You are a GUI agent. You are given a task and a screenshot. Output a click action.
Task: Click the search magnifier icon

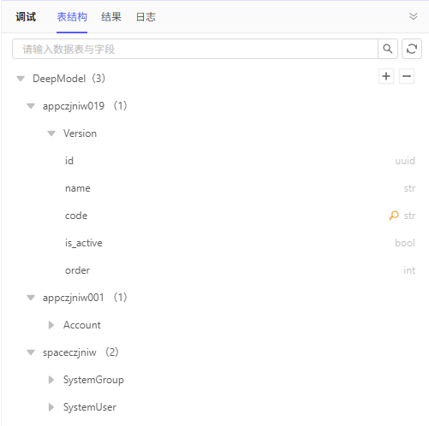[x=388, y=49]
